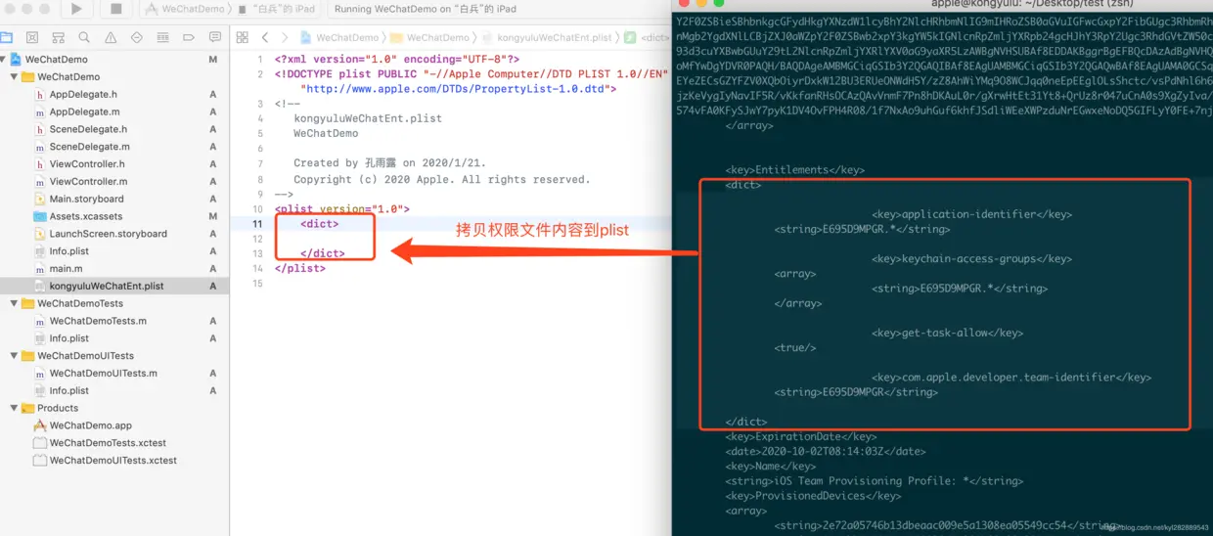Screen dimensions: 1213x536
Task: Choose the "白兵"的 iPad run destination
Action: 276,9
